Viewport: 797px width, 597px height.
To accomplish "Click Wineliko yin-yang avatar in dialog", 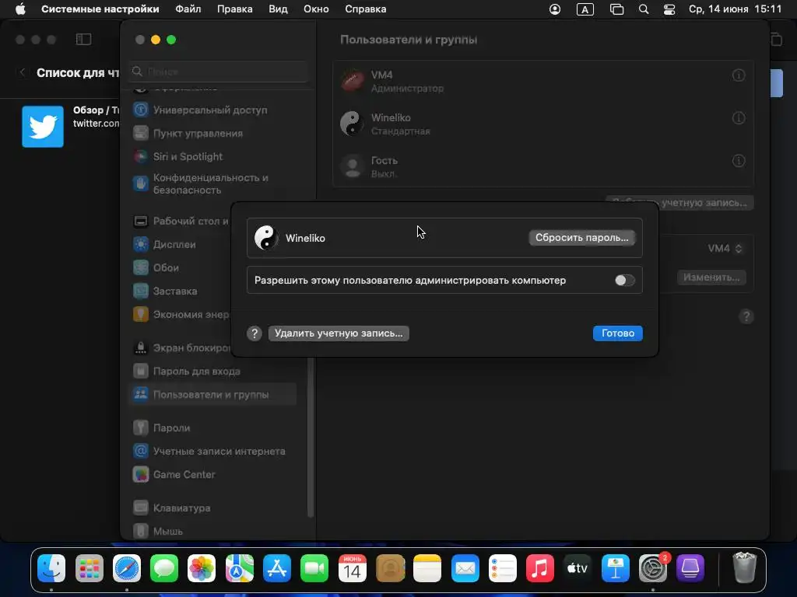I will pos(266,238).
